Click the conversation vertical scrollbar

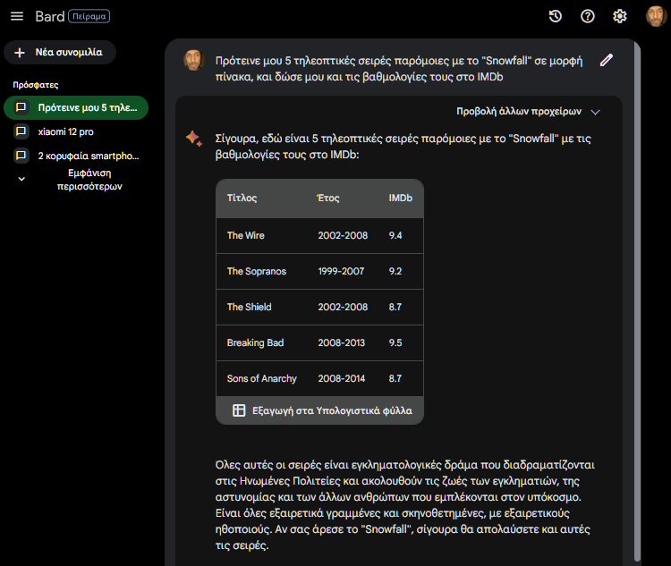pos(637,300)
